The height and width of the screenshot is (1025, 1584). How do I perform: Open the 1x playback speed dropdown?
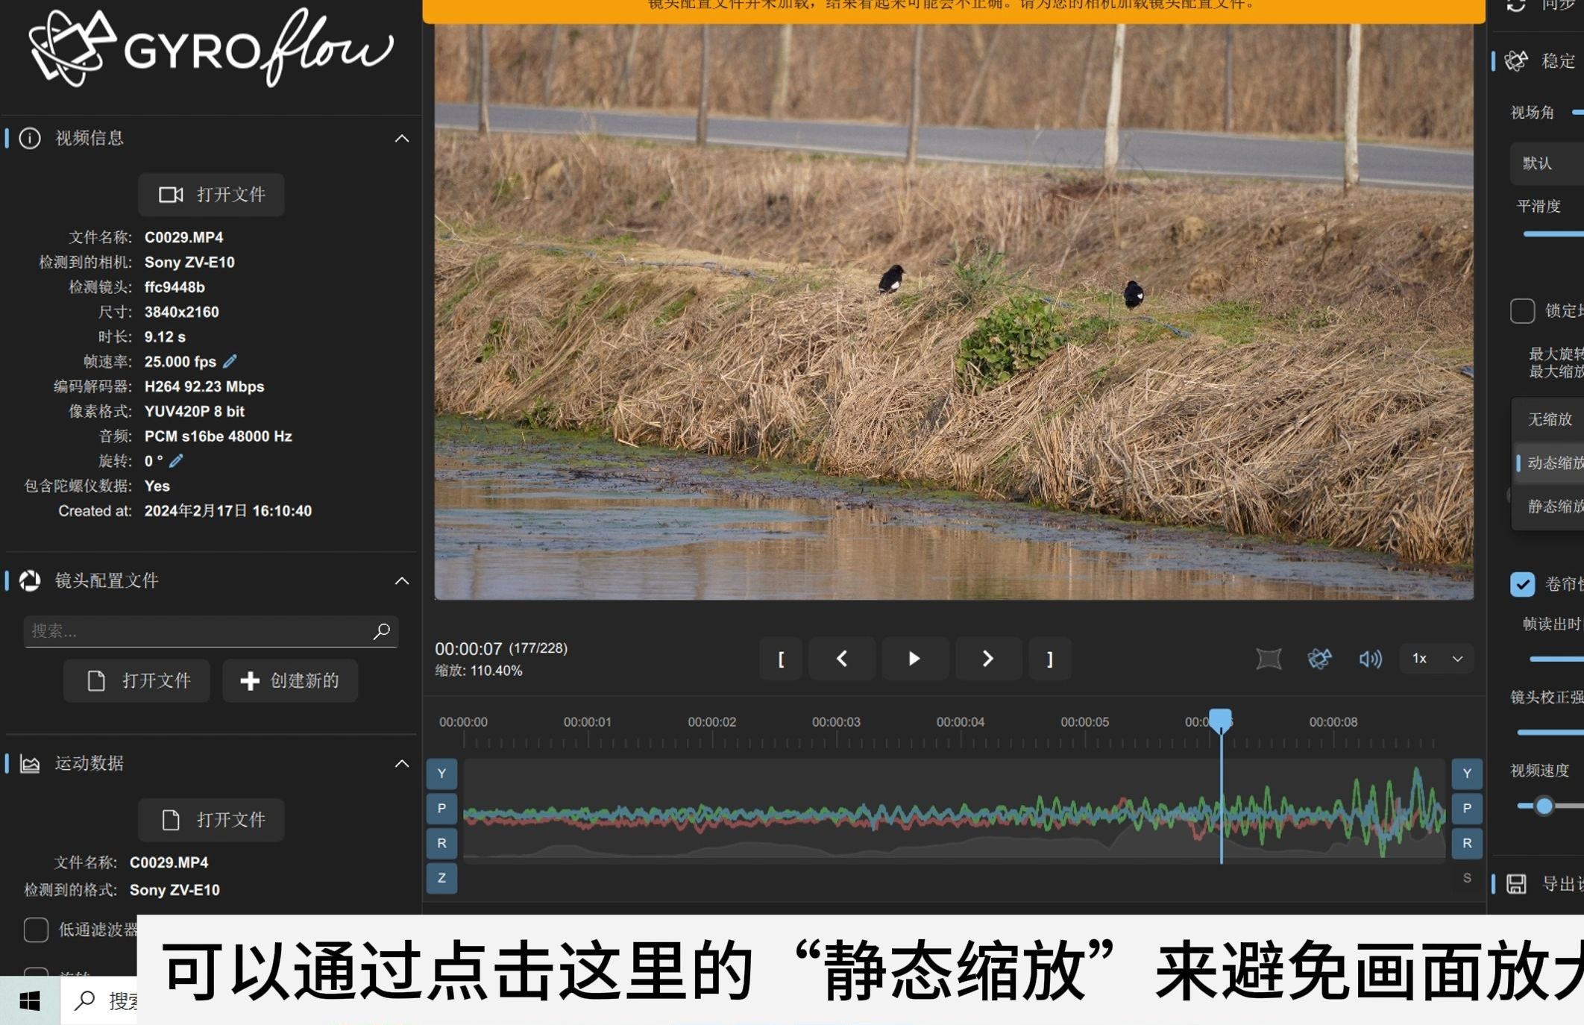(x=1437, y=659)
